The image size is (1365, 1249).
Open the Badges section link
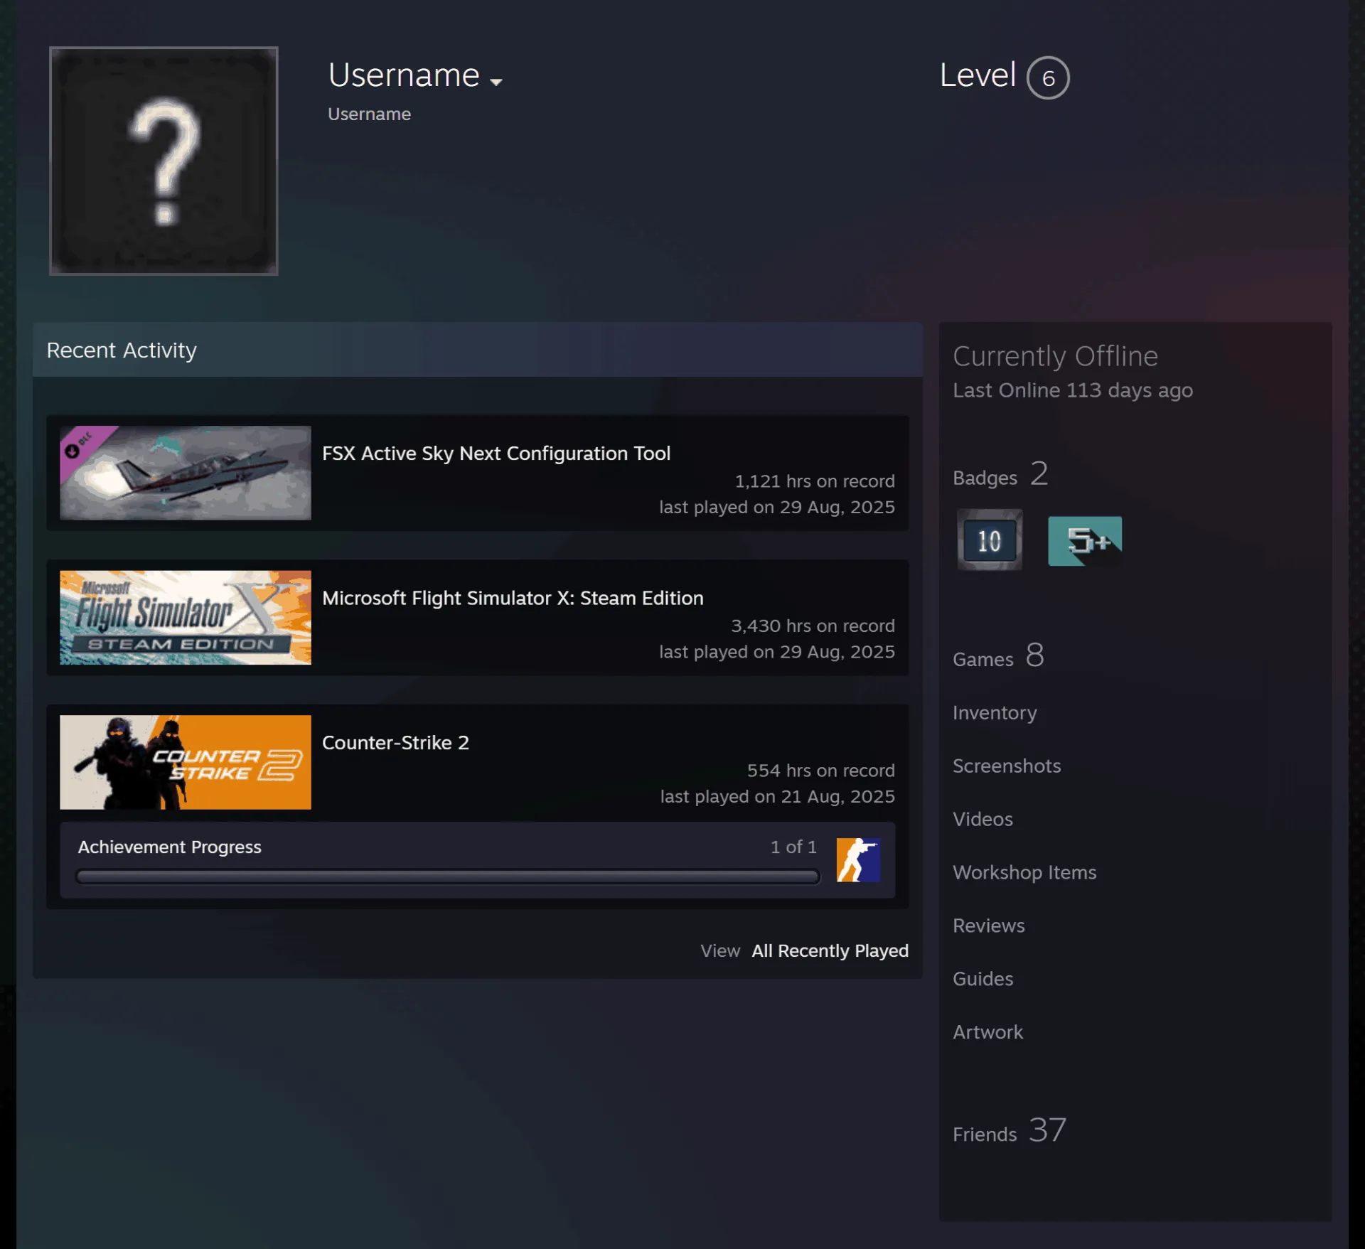[1000, 474]
